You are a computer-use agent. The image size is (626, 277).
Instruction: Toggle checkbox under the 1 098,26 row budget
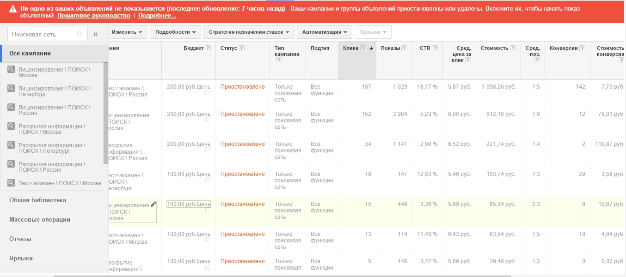pos(208,93)
